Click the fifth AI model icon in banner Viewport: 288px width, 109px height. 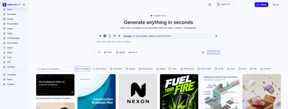click(x=119, y=36)
